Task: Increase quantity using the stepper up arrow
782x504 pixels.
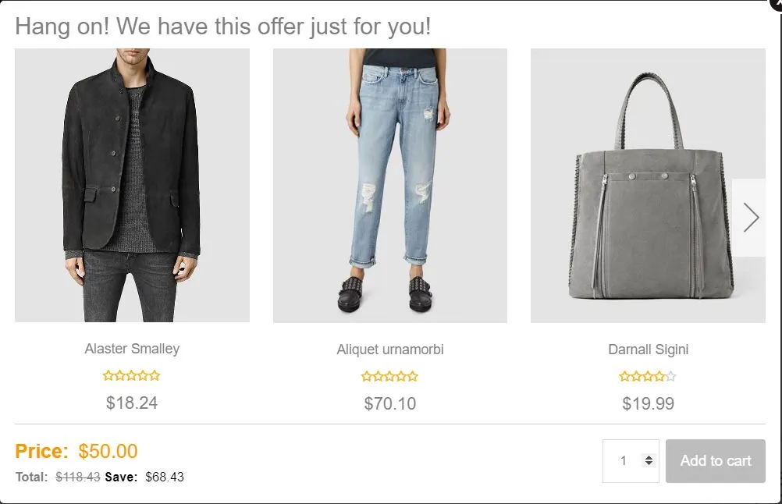Action: click(649, 456)
